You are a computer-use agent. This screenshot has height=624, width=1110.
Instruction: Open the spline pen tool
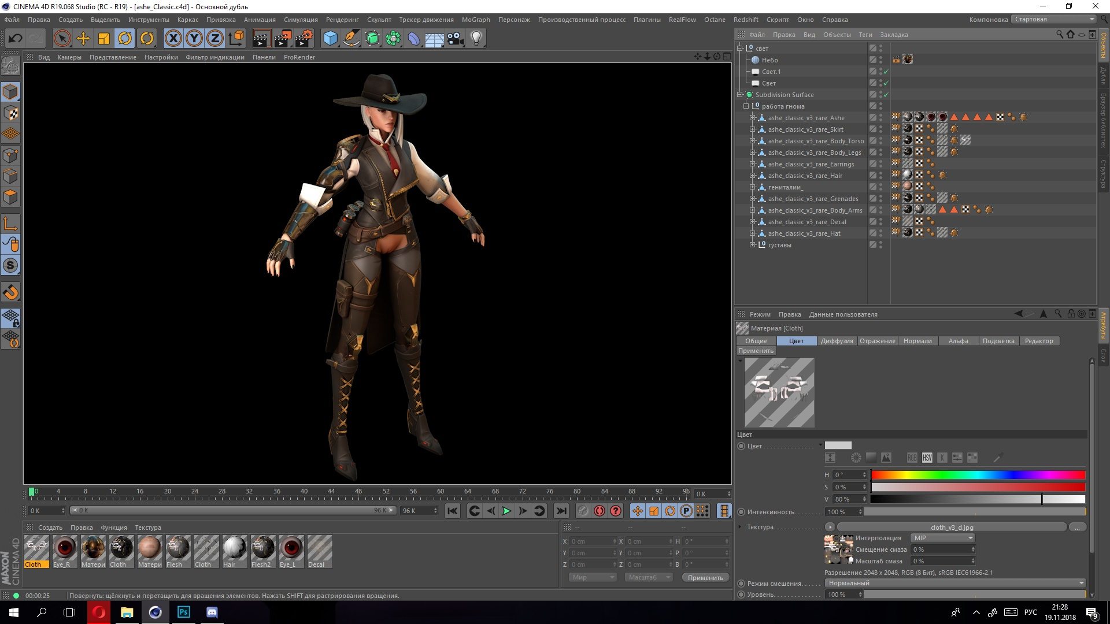(x=351, y=39)
